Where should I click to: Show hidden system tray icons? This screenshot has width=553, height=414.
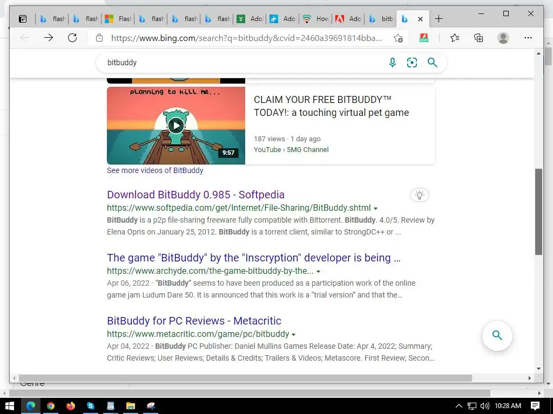point(458,406)
